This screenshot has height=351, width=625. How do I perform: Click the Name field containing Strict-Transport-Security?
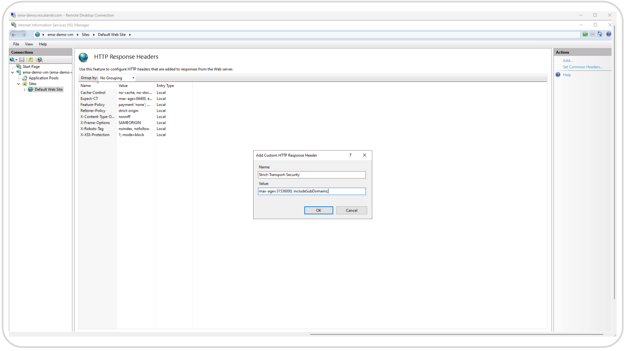312,175
